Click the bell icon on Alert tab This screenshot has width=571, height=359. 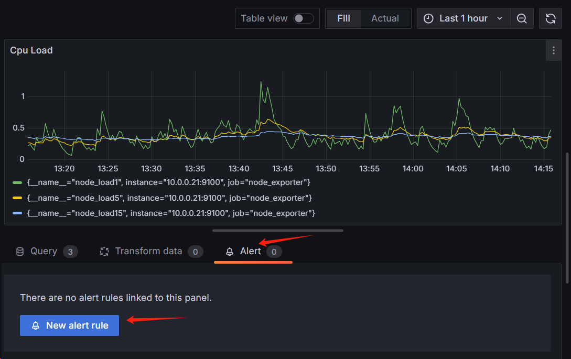click(x=230, y=252)
